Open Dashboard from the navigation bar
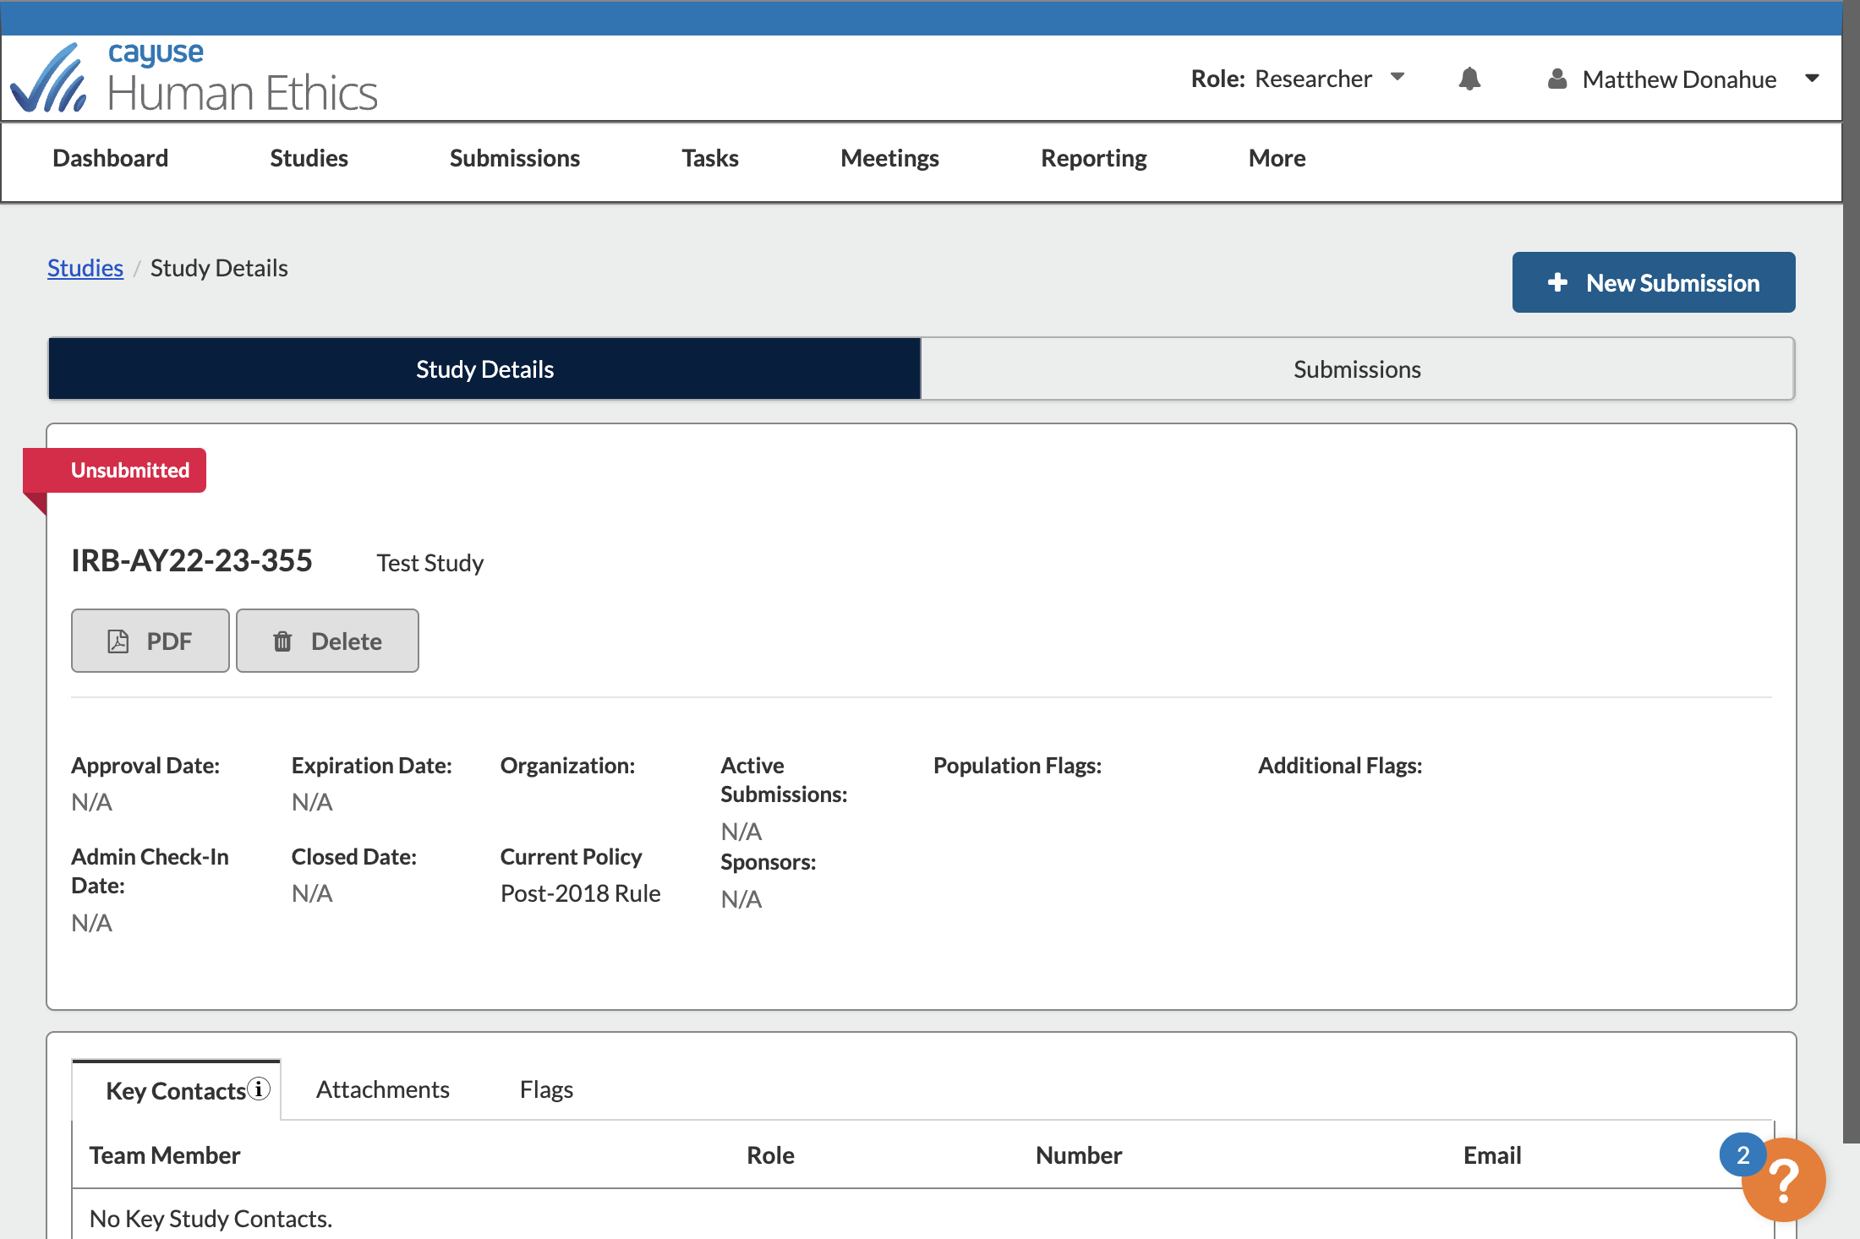Viewport: 1860px width, 1239px height. [110, 158]
